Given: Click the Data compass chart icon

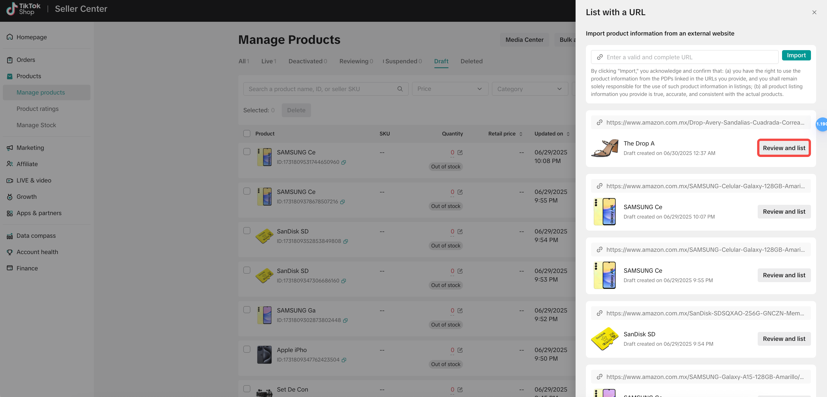Looking at the screenshot, I should coord(10,236).
